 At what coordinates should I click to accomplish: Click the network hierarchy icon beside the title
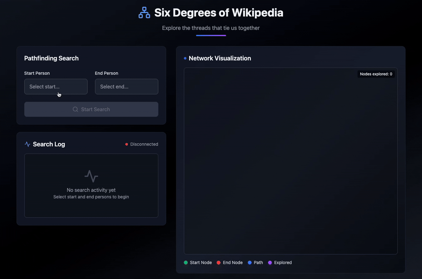(x=144, y=12)
